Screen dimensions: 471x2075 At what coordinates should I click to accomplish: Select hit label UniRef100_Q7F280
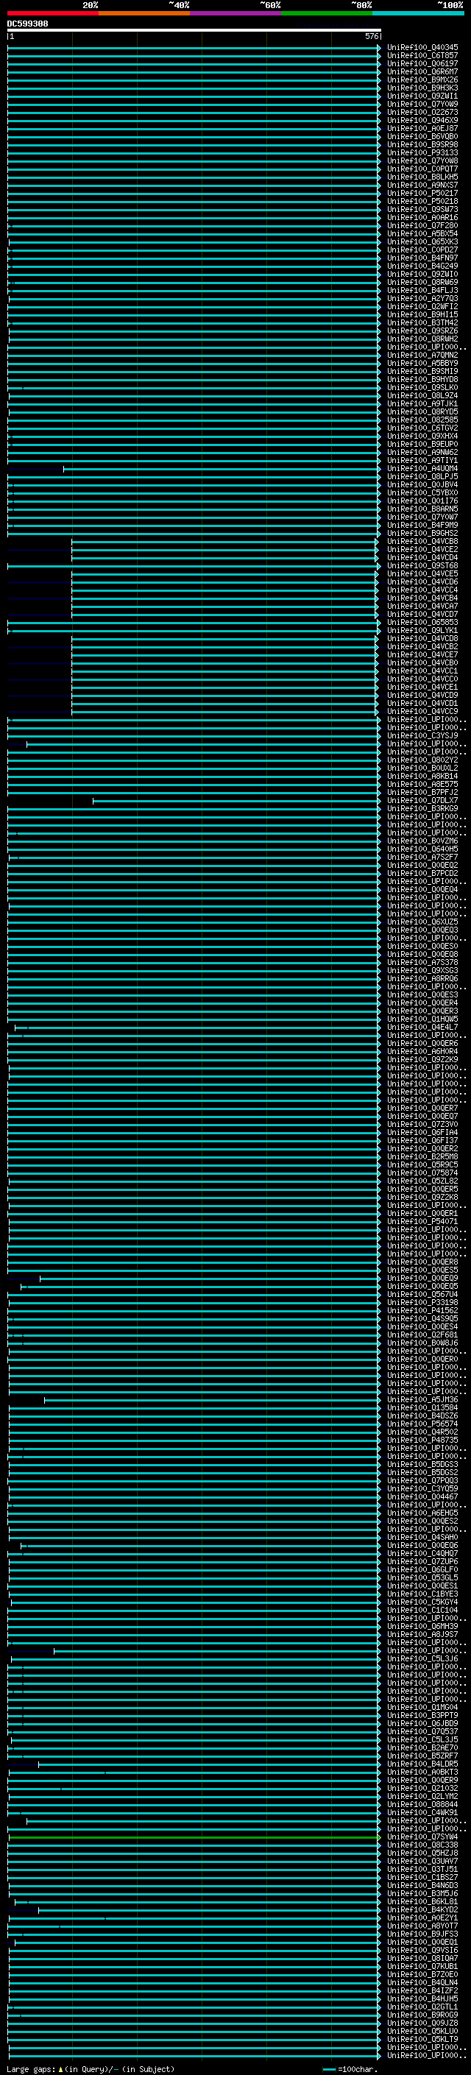click(422, 225)
